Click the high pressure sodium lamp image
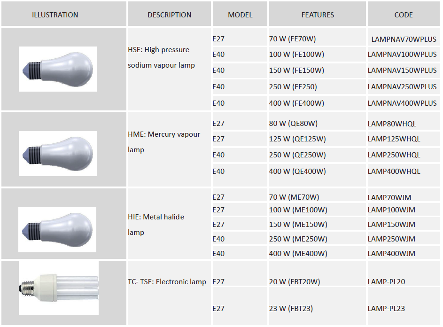 (x=58, y=69)
